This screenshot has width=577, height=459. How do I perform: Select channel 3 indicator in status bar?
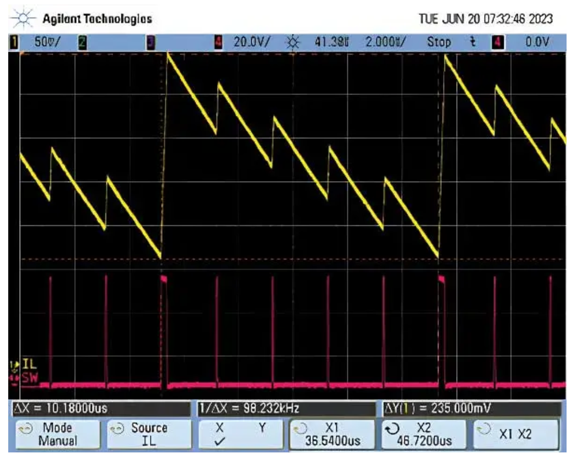pyautogui.click(x=151, y=42)
